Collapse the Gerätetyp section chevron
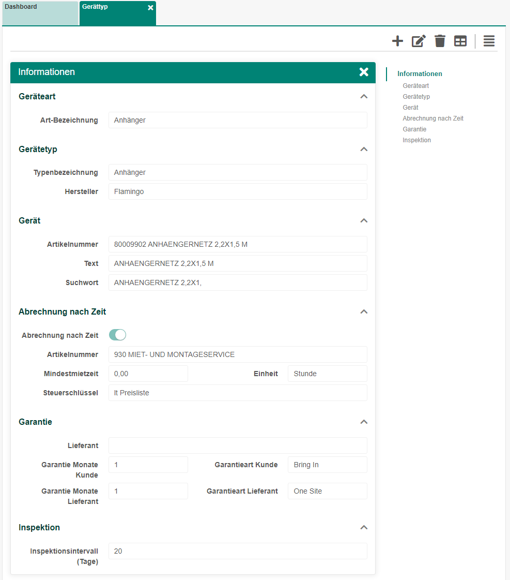Screen dimensions: 510x580 [364, 150]
